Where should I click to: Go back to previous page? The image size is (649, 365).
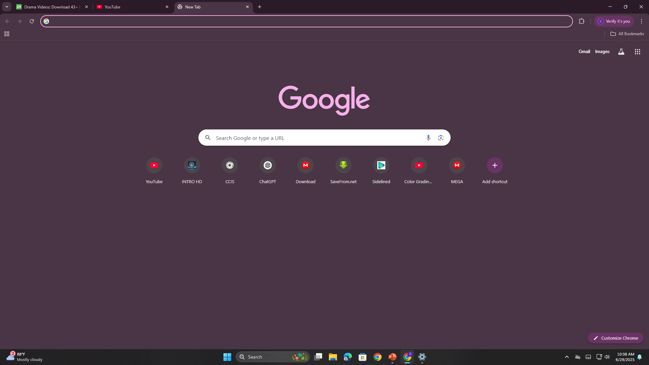coord(7,21)
